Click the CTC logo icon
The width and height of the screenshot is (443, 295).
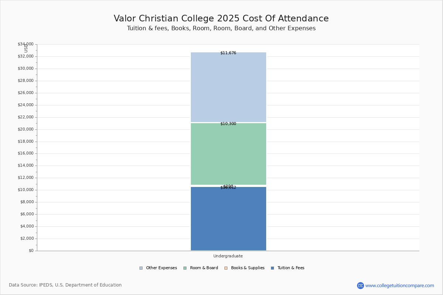[x=360, y=285]
